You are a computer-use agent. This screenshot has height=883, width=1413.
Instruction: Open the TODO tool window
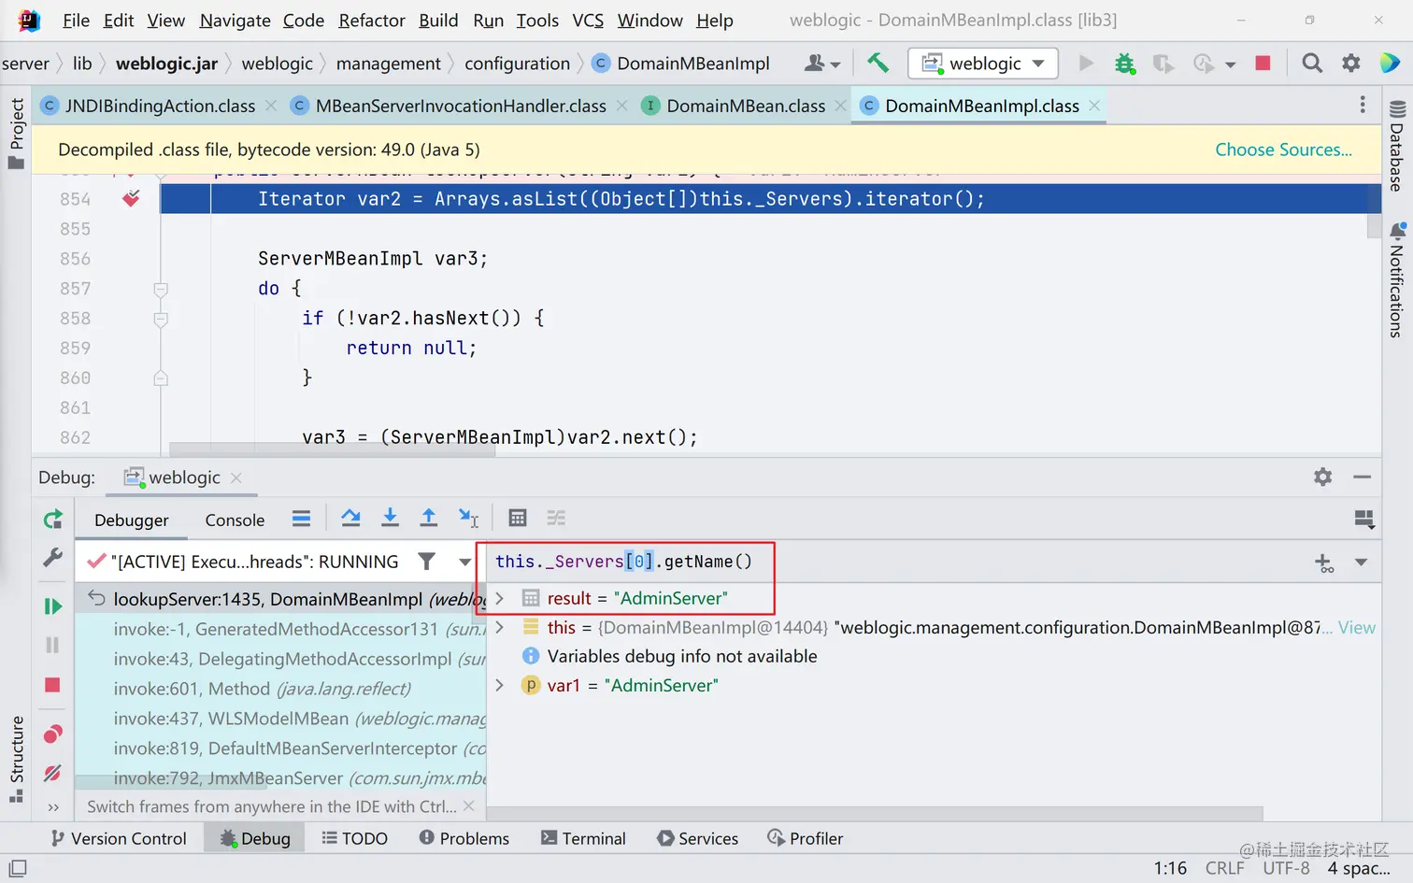click(x=354, y=838)
